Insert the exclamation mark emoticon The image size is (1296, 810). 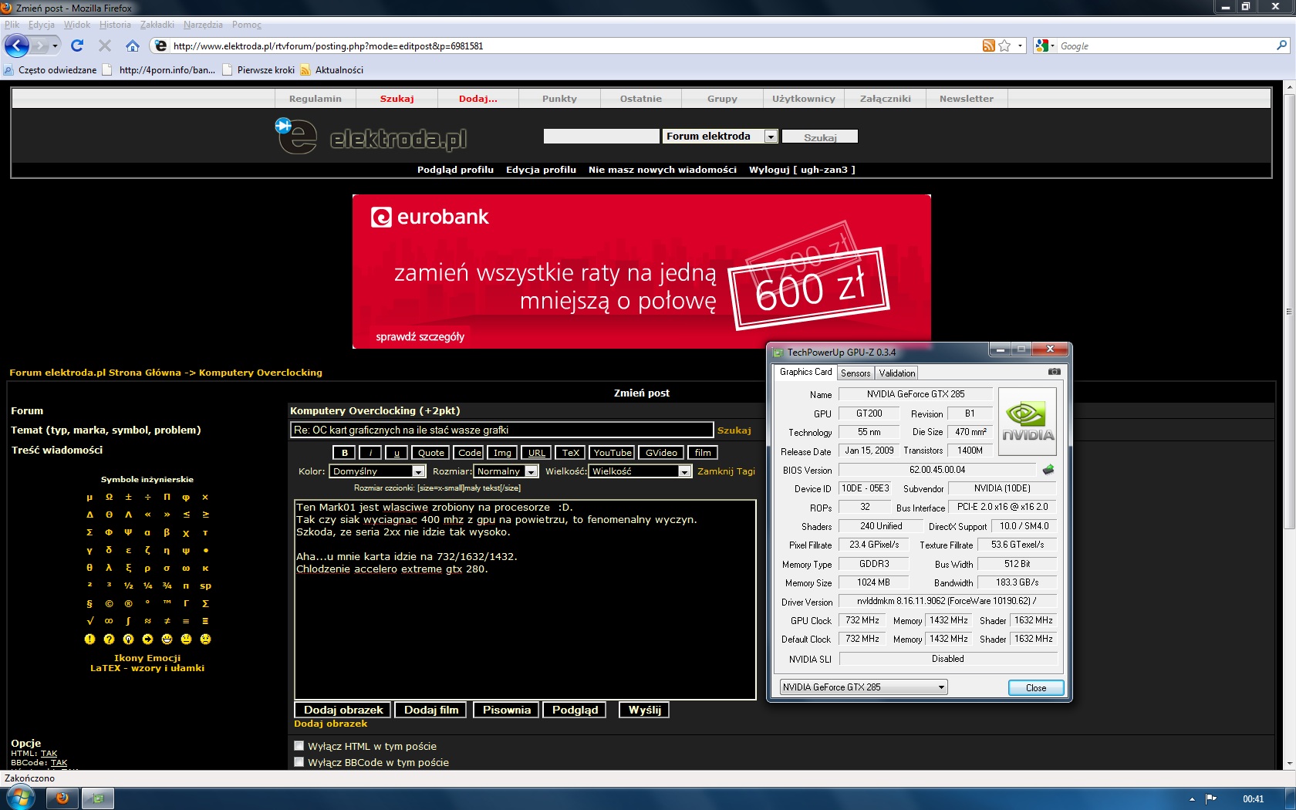pyautogui.click(x=89, y=639)
